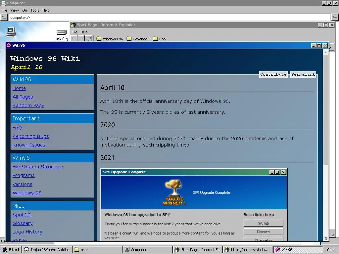The width and height of the screenshot is (339, 254).
Task: Switch to Trojan.JS.YouAreAnIdiot taskbar item
Action: (x=47, y=250)
